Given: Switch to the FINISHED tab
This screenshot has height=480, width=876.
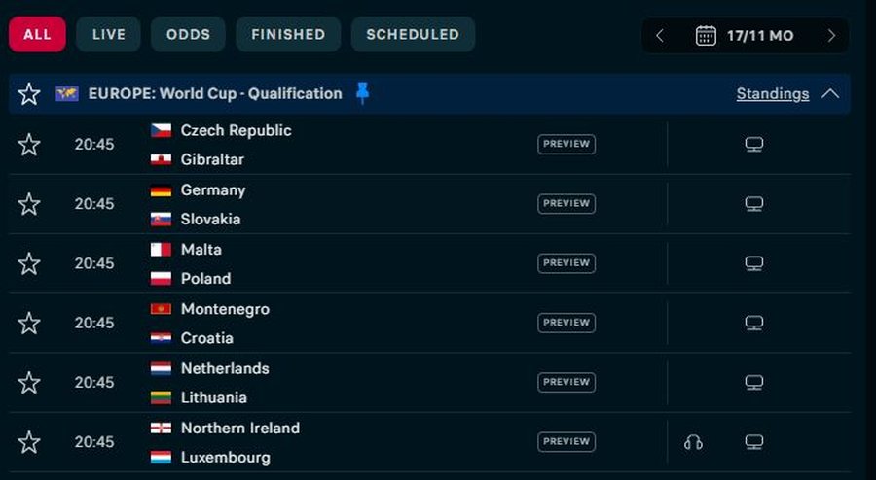Looking at the screenshot, I should pyautogui.click(x=288, y=34).
